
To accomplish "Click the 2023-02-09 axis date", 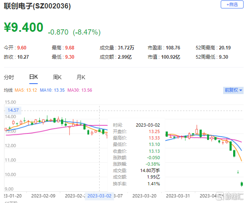I will coord(43,196).
